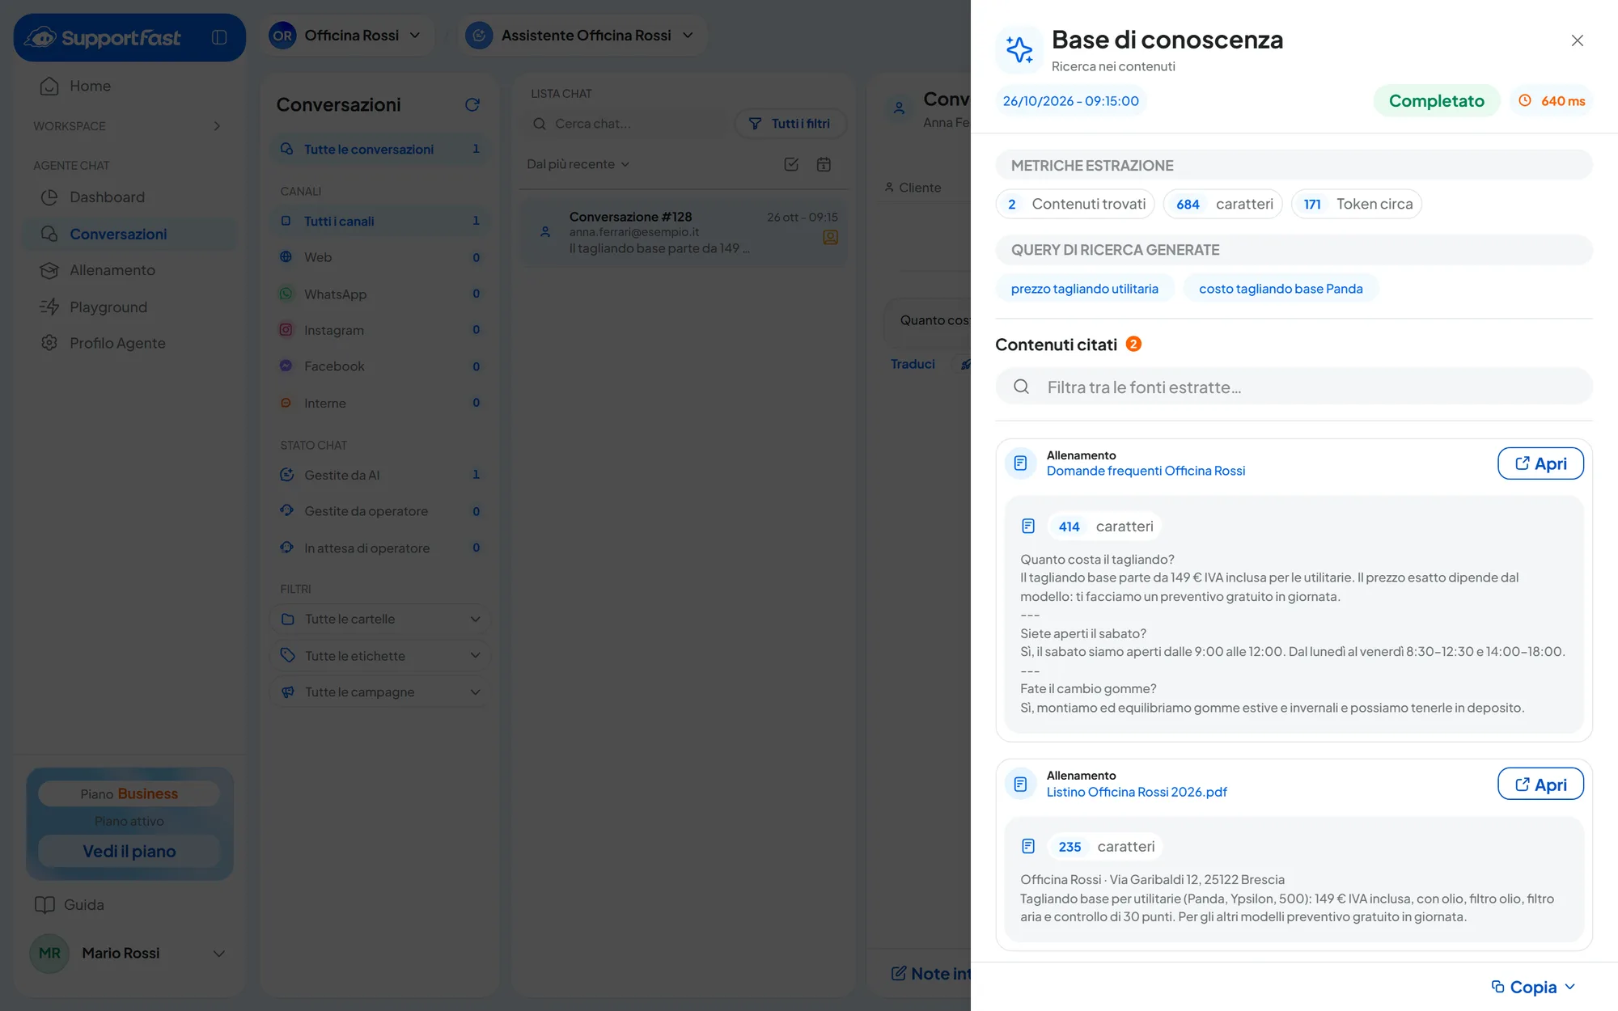Expand the Tutte le etichette dropdown
The width and height of the screenshot is (1618, 1011).
[x=380, y=655]
